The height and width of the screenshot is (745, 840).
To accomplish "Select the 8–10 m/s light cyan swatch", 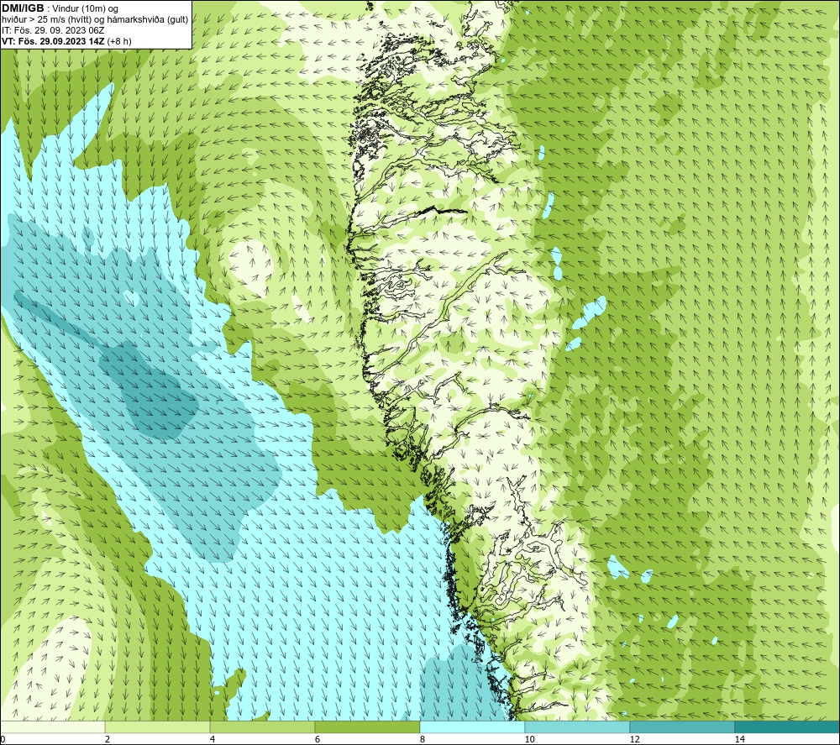I will pyautogui.click(x=472, y=727).
